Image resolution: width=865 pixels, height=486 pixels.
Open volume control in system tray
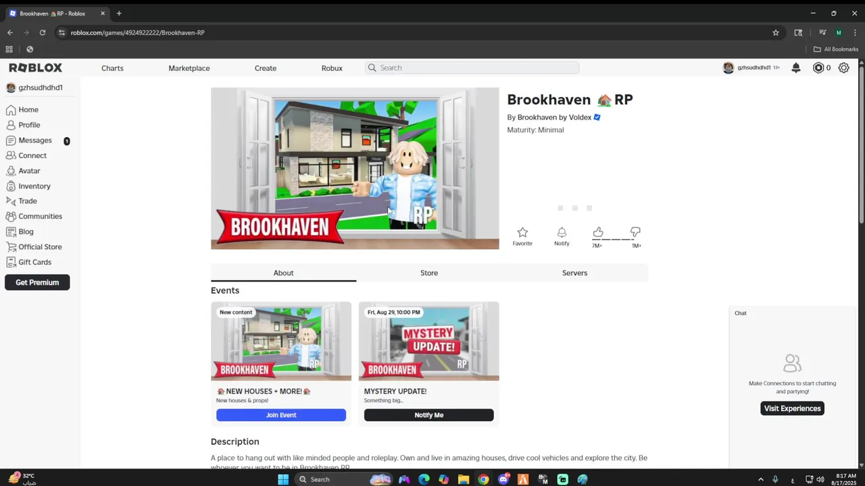click(x=820, y=479)
